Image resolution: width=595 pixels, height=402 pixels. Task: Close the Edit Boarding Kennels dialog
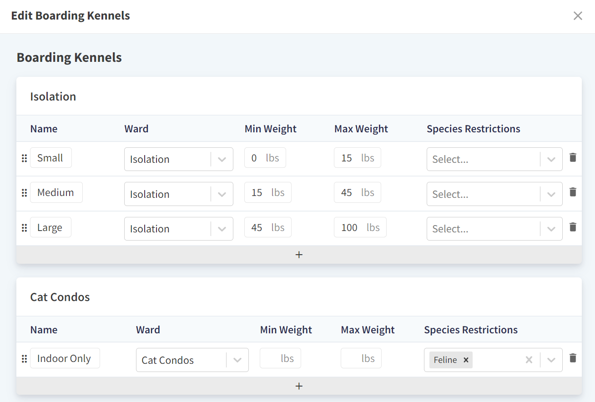pos(578,16)
